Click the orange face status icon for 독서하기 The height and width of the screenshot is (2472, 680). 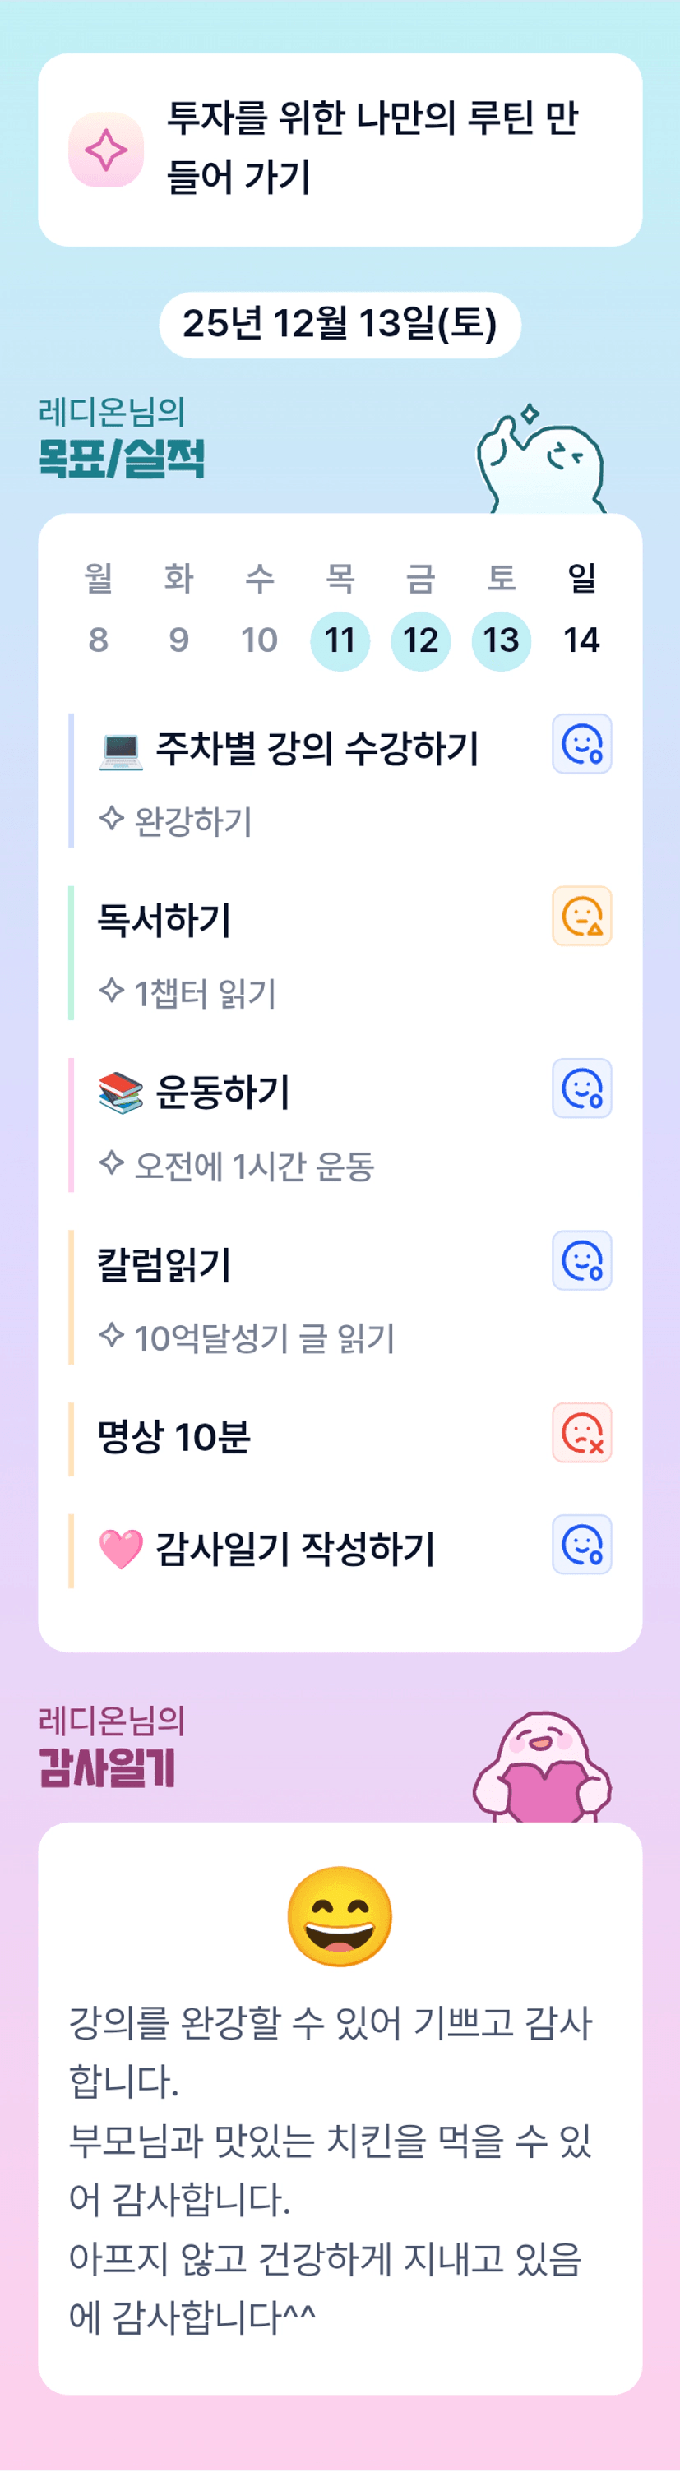pos(581,916)
